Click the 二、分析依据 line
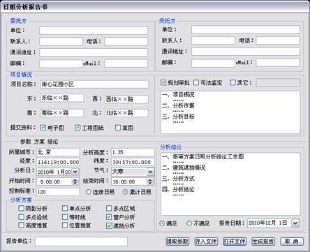 [178, 105]
